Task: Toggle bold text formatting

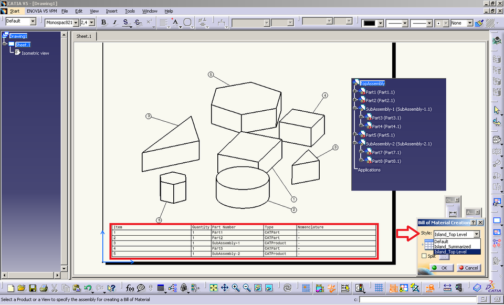Action: [103, 23]
